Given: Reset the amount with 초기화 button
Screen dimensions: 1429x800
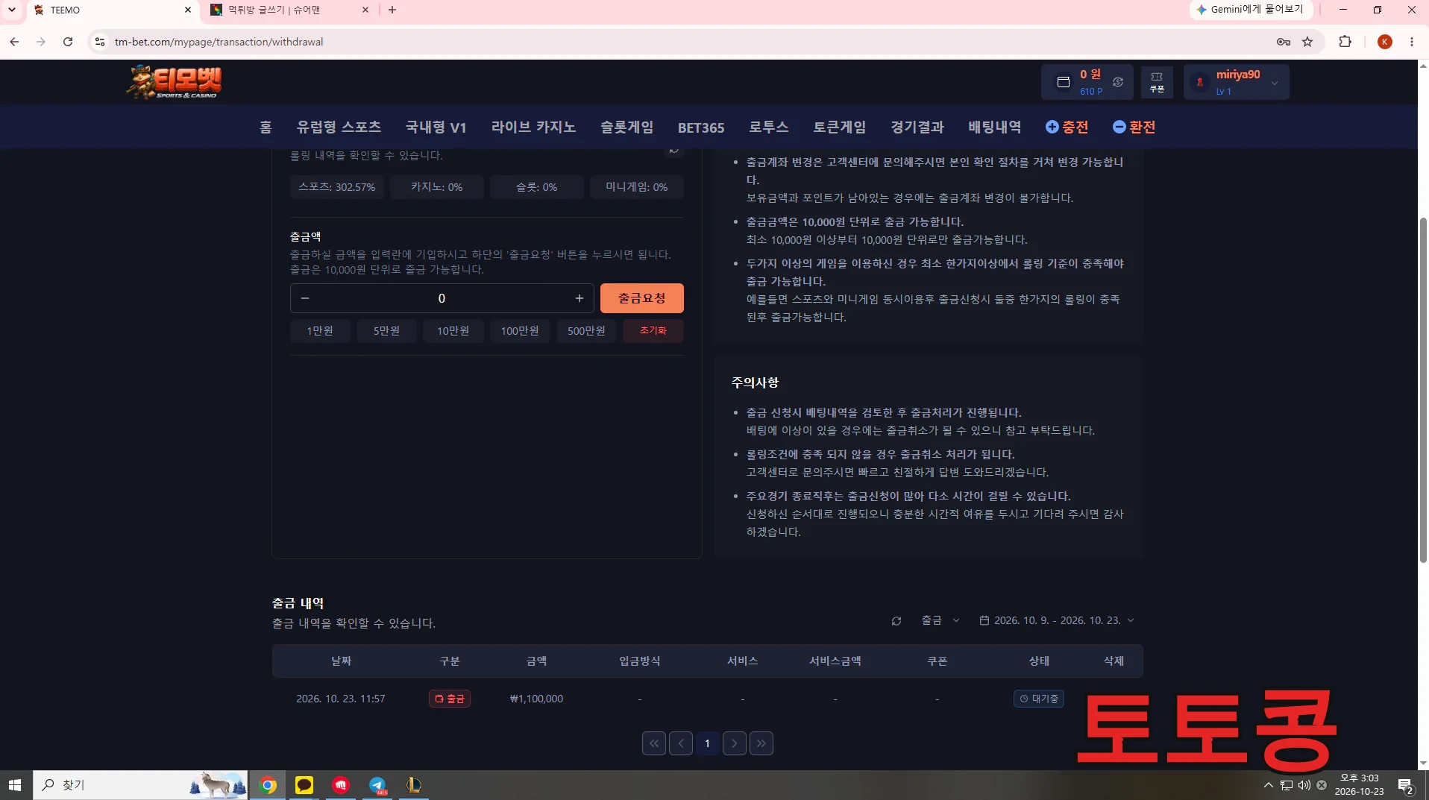Looking at the screenshot, I should pos(653,331).
